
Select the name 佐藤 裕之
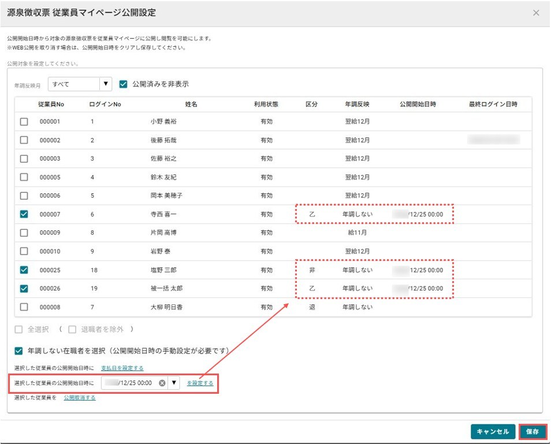click(x=163, y=158)
